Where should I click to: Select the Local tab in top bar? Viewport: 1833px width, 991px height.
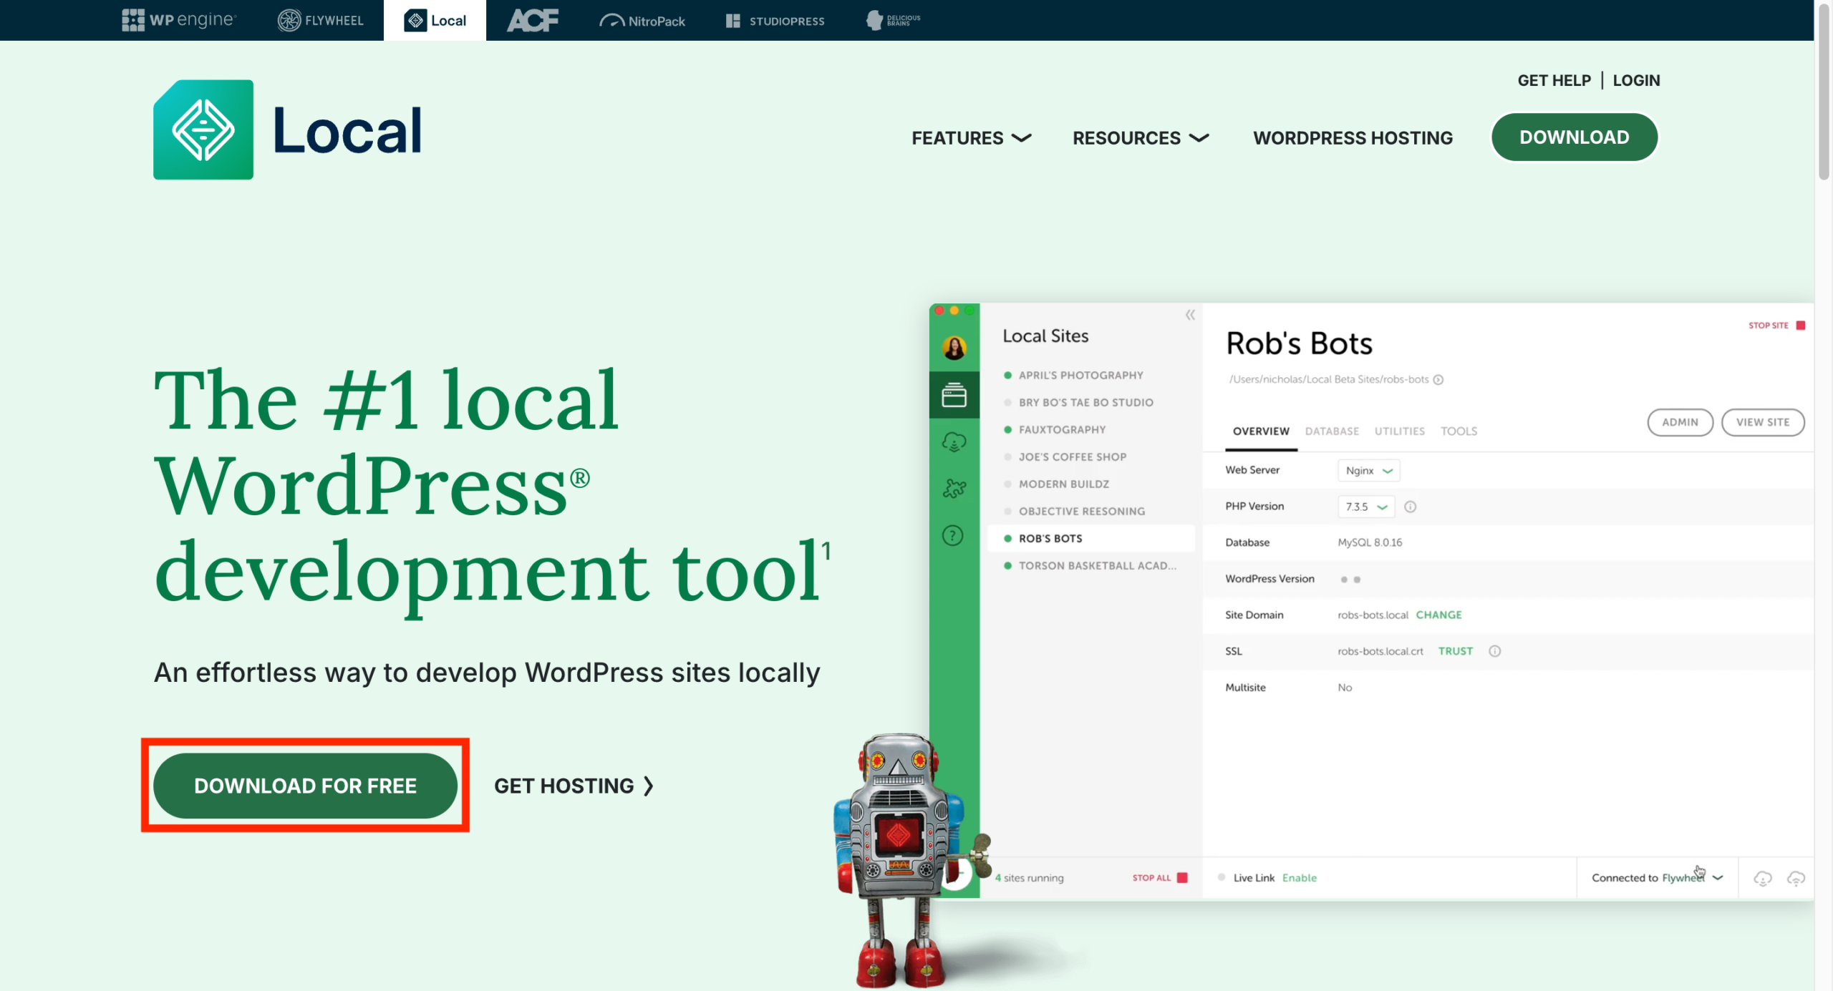(435, 20)
